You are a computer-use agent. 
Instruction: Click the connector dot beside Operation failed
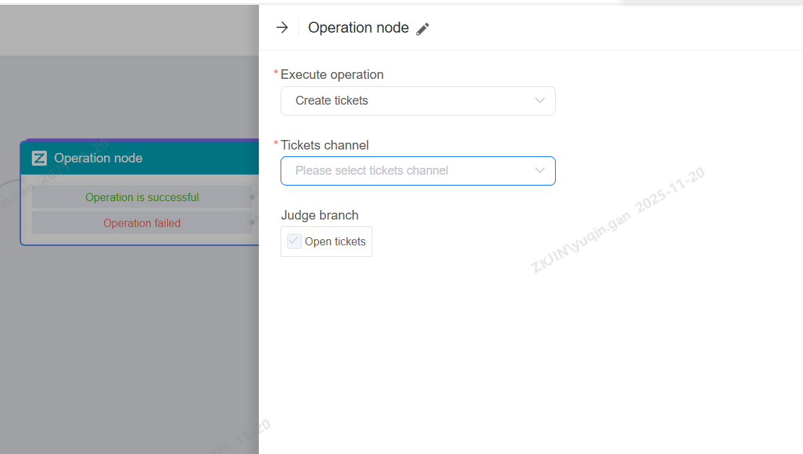coord(252,222)
